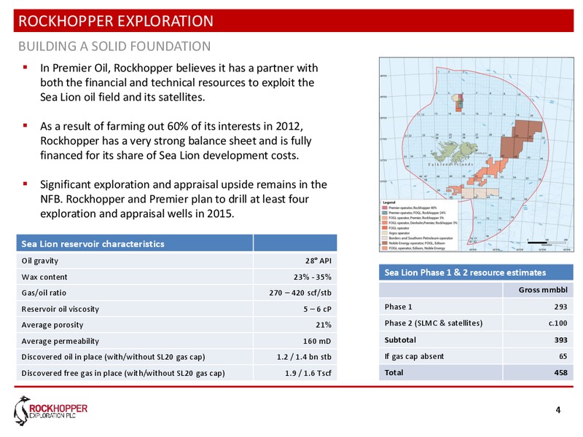The image size is (583, 437).
Task: Click "Phase 2 (SLMC & satellites)" label
Action: tap(434, 323)
